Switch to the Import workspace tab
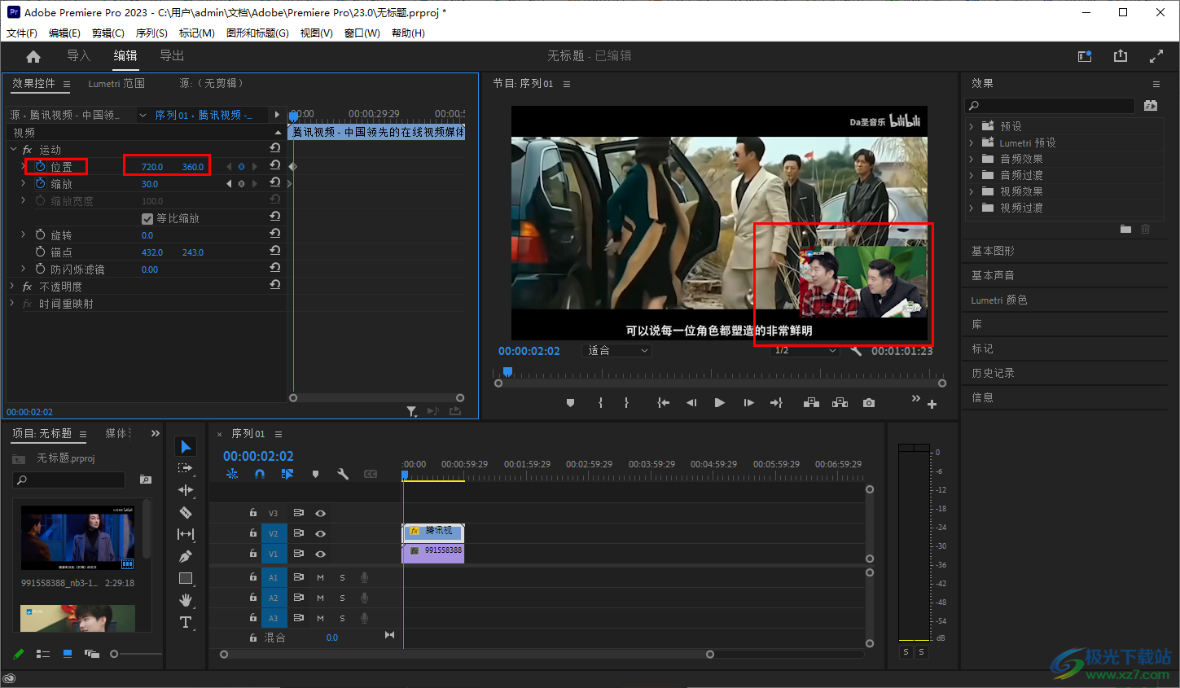This screenshot has height=688, width=1180. tap(78, 55)
